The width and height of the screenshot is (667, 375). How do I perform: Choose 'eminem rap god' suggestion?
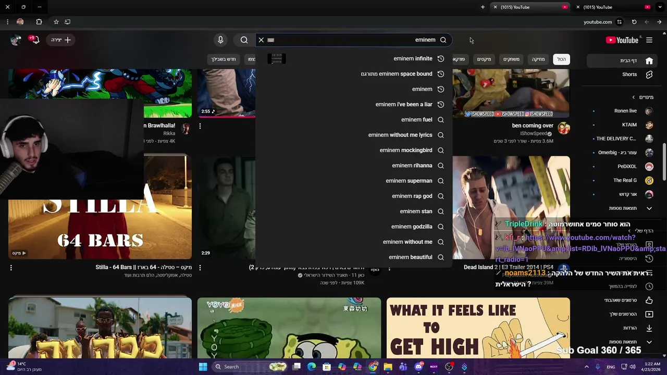(354, 196)
